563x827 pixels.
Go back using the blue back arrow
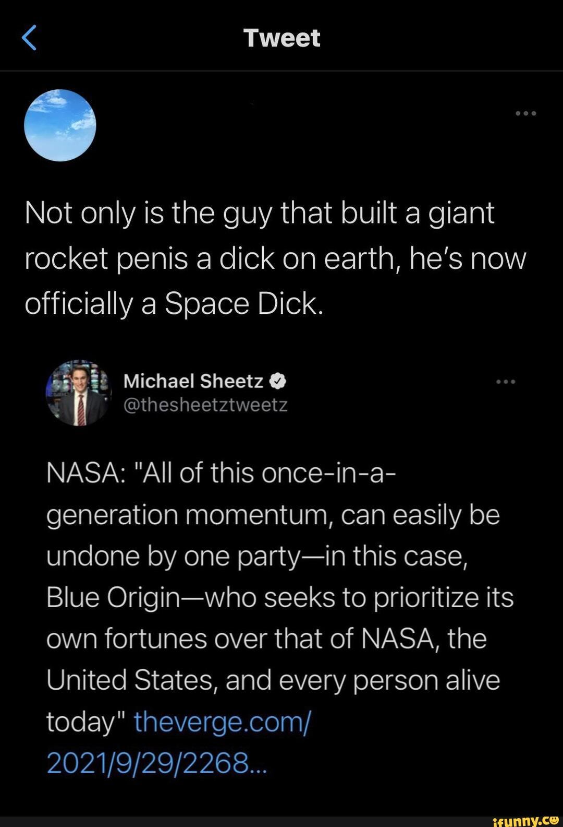coord(30,38)
